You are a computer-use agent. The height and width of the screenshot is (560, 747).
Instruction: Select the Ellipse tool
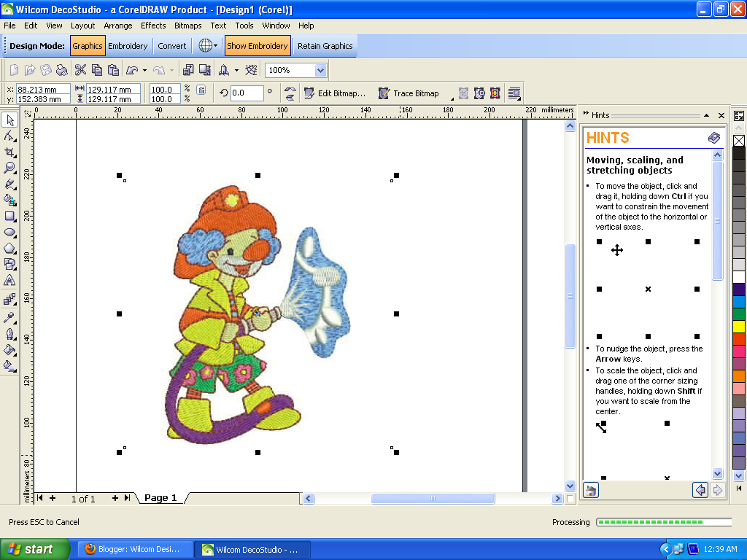(10, 233)
